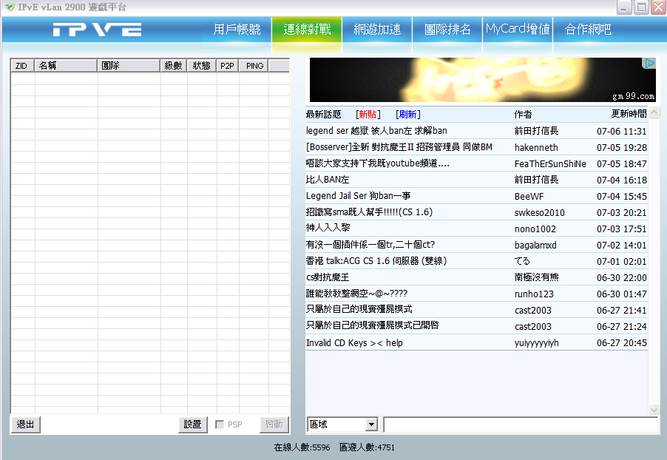Sort room list by PING column
Screen dimensions: 667x460
pos(254,66)
